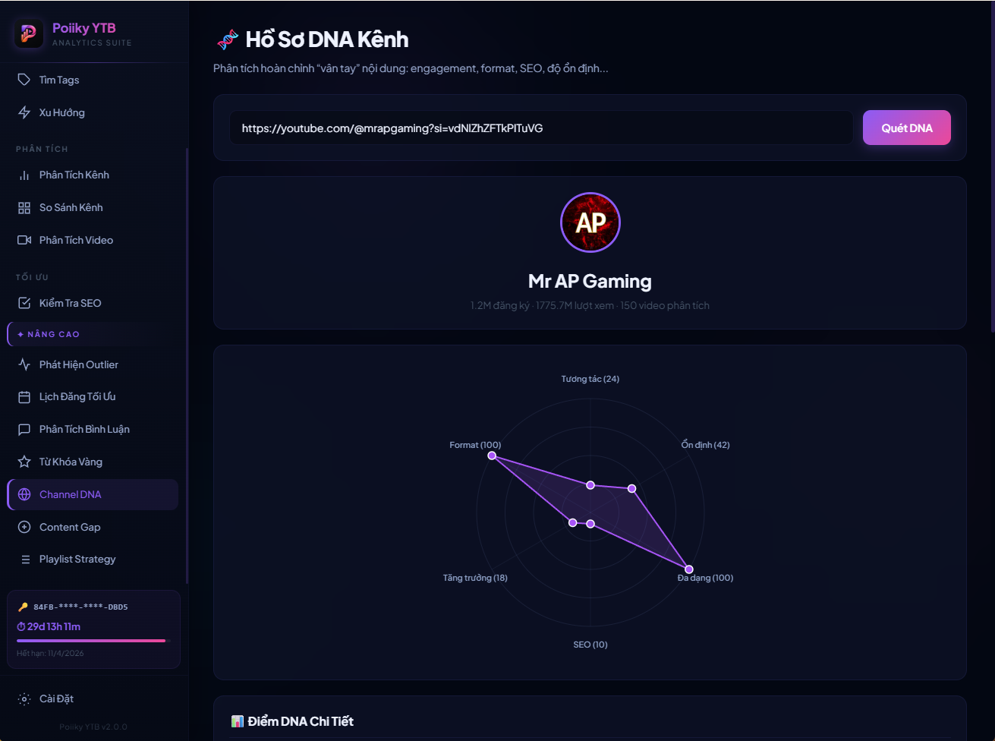Click the license expiry progress bar

[x=93, y=641]
